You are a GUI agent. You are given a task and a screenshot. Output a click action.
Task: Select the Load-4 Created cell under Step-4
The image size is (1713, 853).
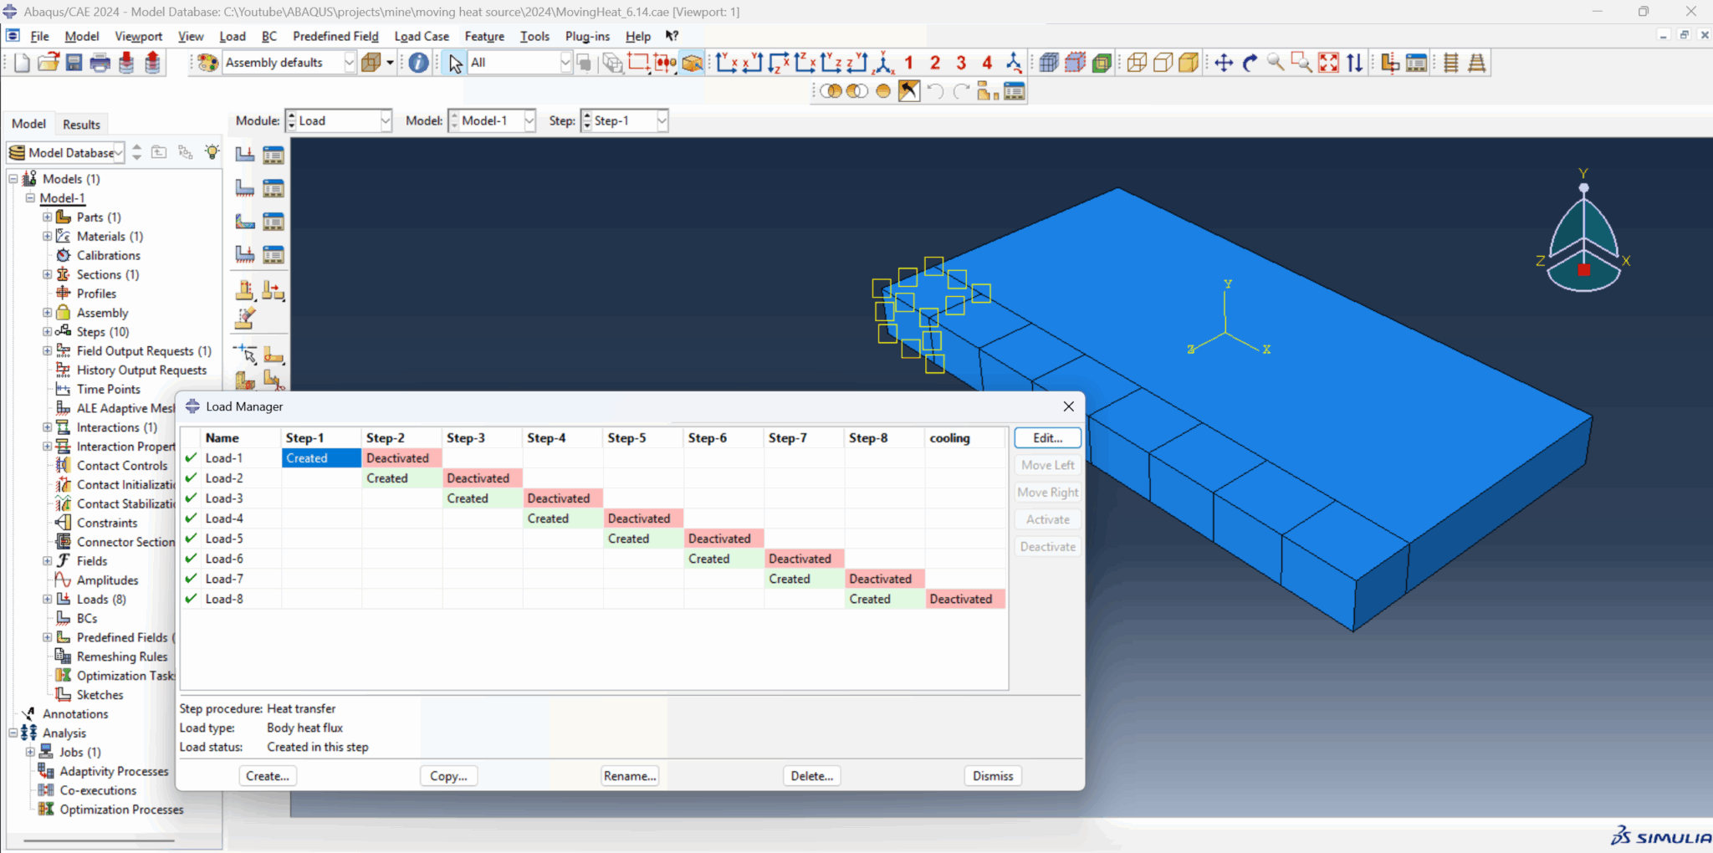[549, 518]
